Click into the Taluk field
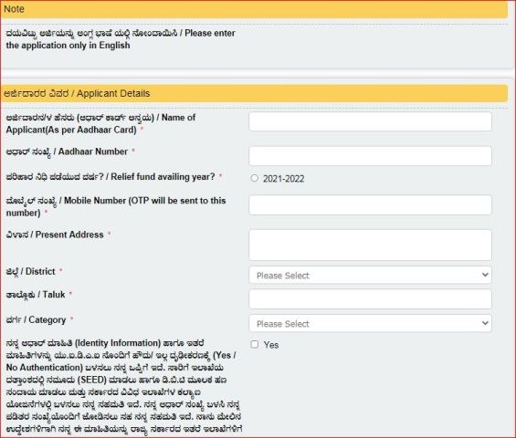This screenshot has width=516, height=438. click(x=370, y=299)
